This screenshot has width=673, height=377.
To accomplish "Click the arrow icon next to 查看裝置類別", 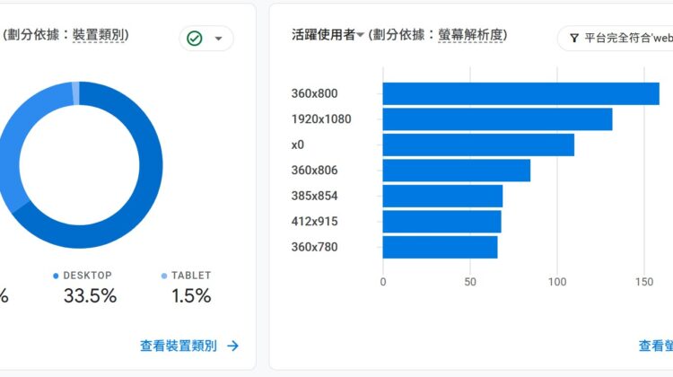I will click(233, 346).
